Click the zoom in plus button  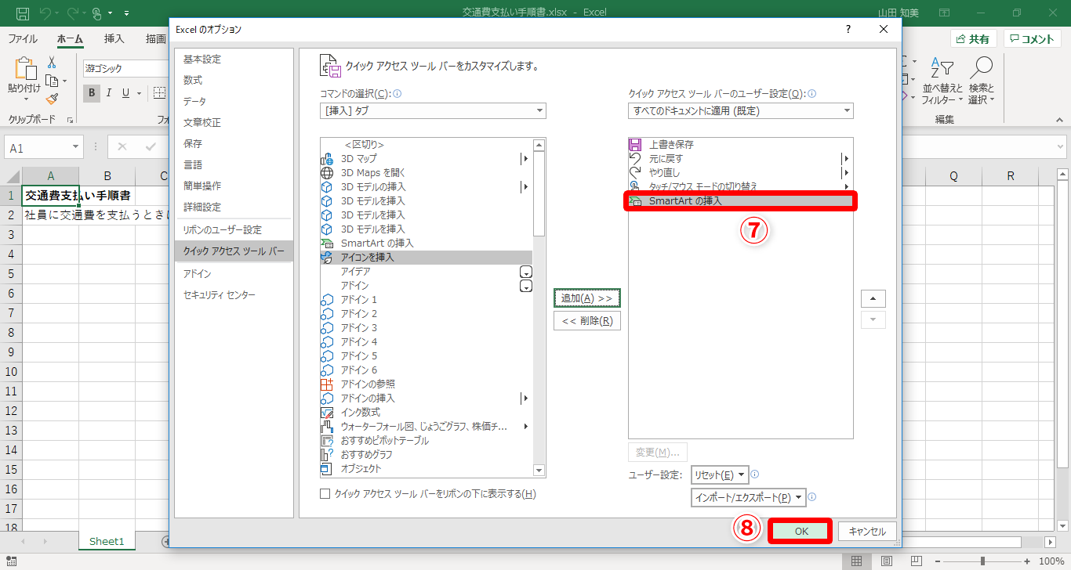pos(1027,561)
